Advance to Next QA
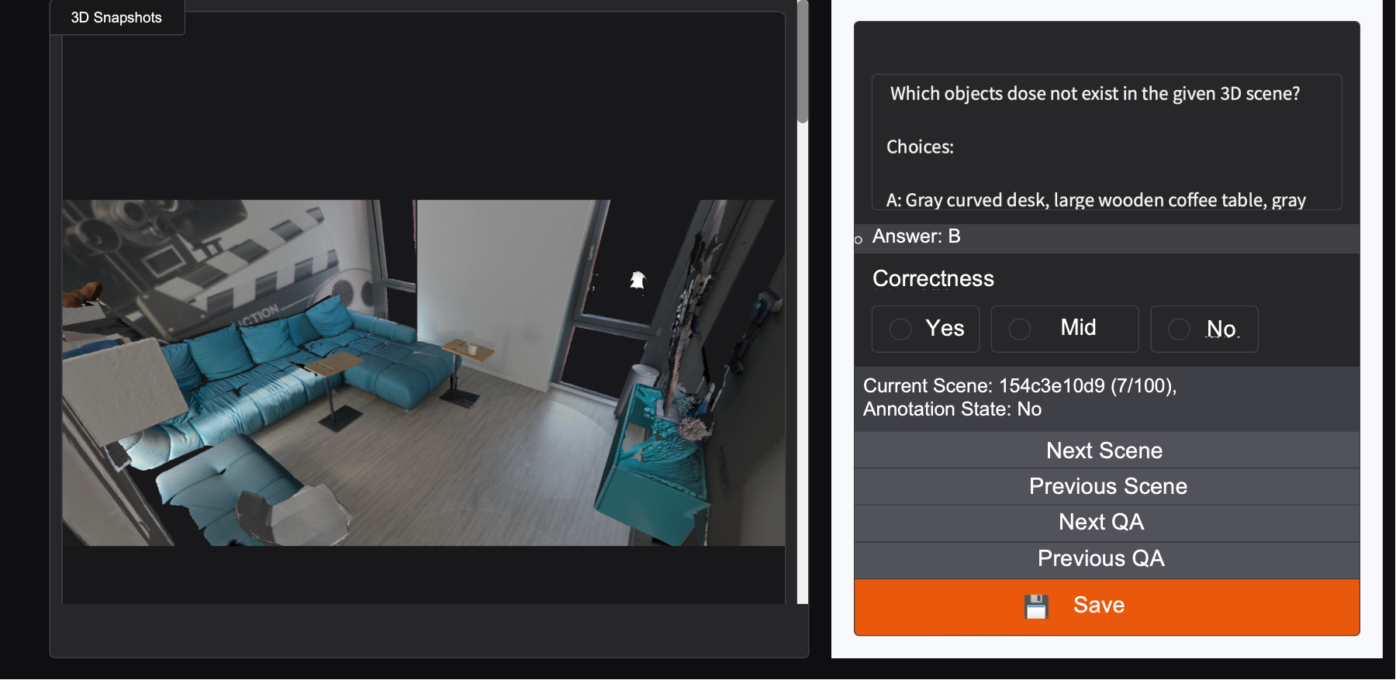Screen dimensions: 1396x680 [1107, 523]
